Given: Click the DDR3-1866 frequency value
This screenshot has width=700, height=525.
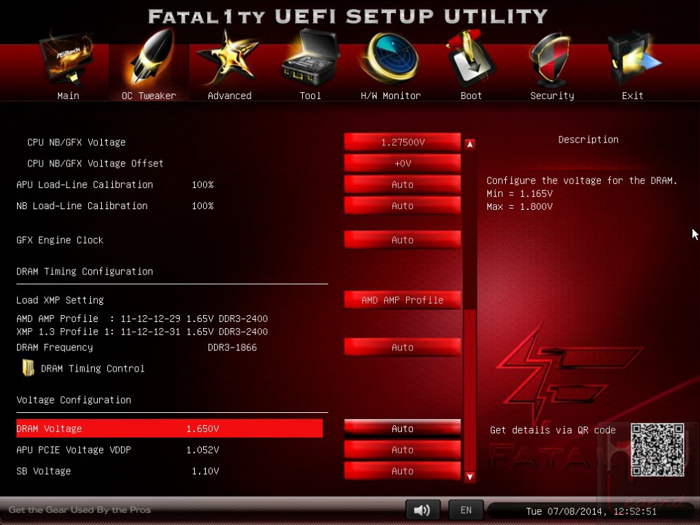Looking at the screenshot, I should pos(232,347).
